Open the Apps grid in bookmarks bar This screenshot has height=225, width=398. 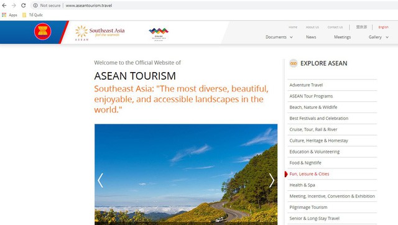tap(9, 15)
